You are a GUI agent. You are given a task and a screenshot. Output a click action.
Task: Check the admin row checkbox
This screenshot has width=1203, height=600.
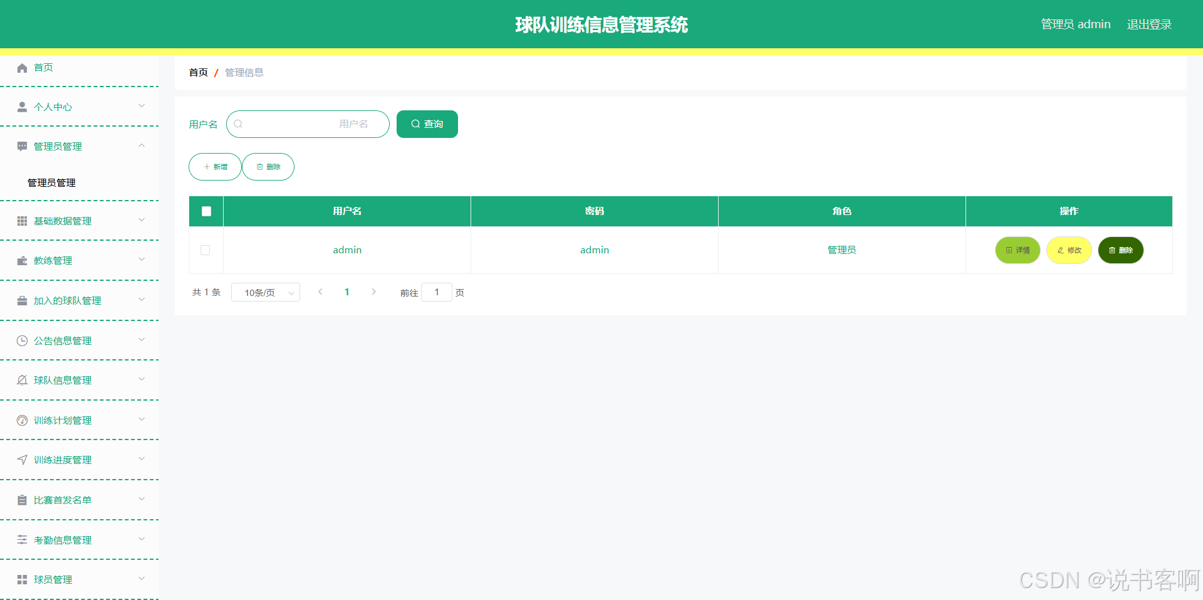click(205, 250)
